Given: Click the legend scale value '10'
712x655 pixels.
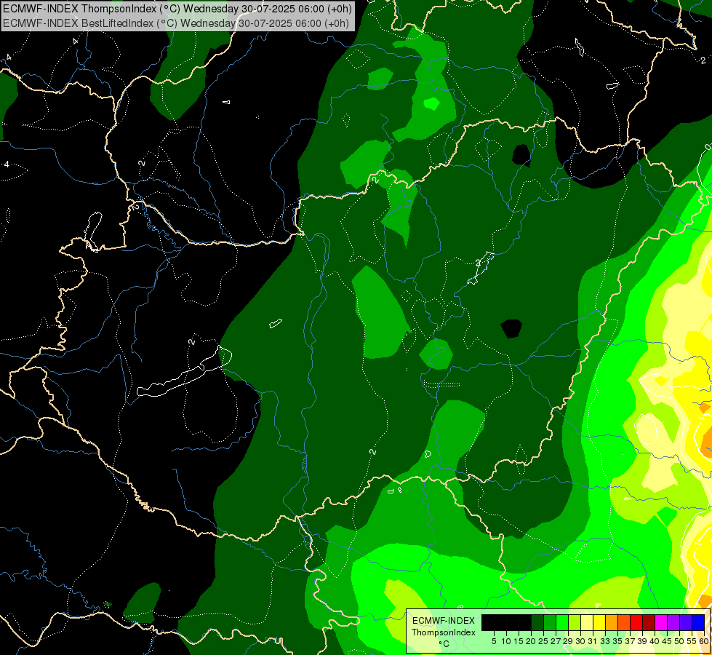Looking at the screenshot, I should pyautogui.click(x=506, y=641).
